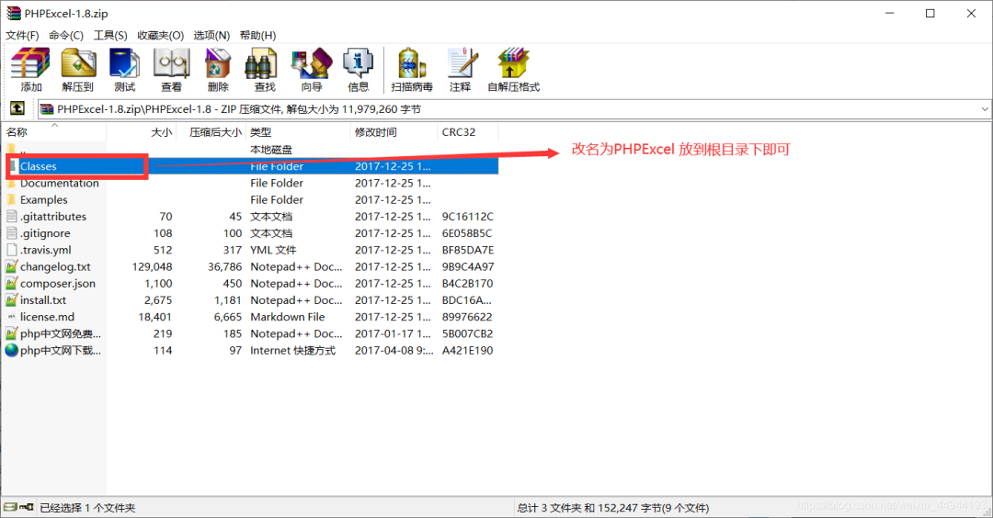The width and height of the screenshot is (993, 518).
Task: Click the license.md file icon
Action: (11, 316)
